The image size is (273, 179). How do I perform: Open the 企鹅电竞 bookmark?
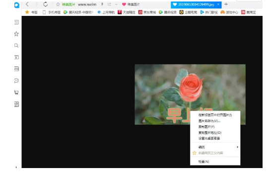(188, 12)
